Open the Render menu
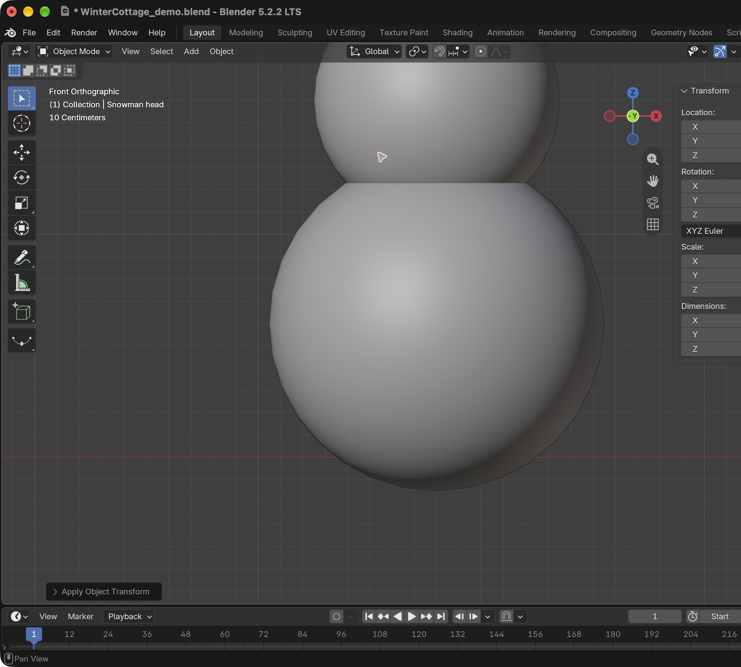Screen dimensions: 741x667 coord(84,33)
